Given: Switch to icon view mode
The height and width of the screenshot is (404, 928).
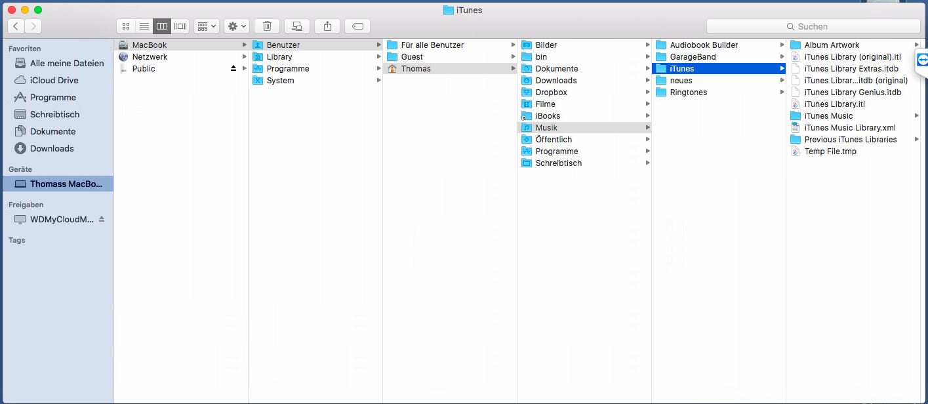Looking at the screenshot, I should (126, 26).
